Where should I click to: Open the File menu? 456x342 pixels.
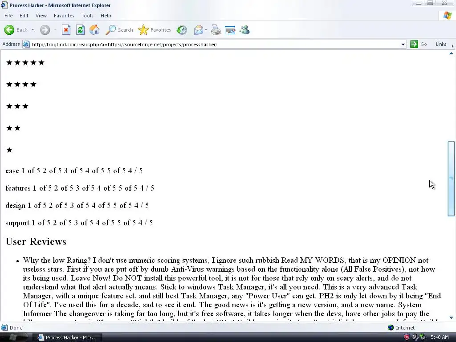(8, 16)
